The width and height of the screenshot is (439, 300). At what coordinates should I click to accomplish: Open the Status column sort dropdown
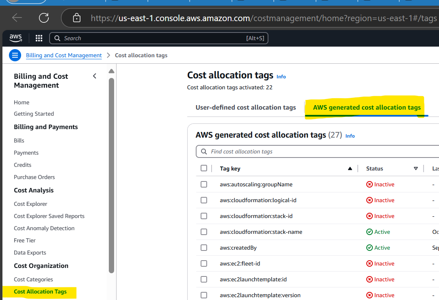415,168
